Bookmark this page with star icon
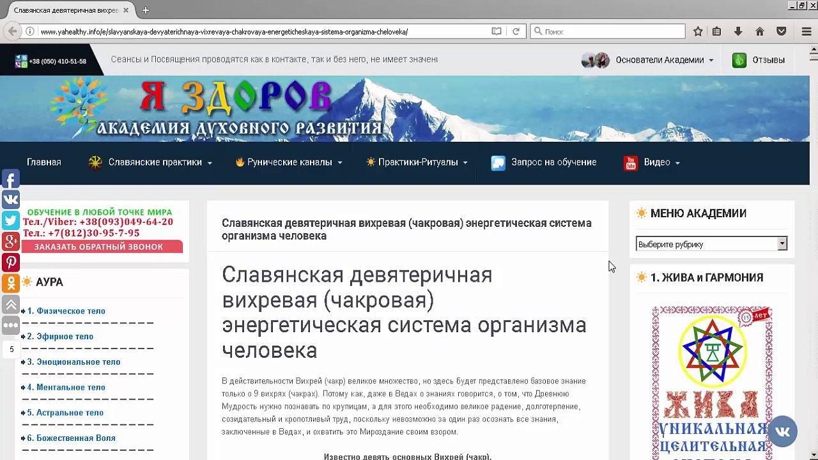 click(x=698, y=31)
